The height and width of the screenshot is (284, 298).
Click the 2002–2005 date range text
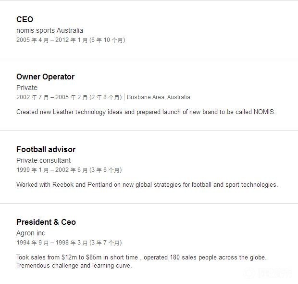[x=52, y=97]
